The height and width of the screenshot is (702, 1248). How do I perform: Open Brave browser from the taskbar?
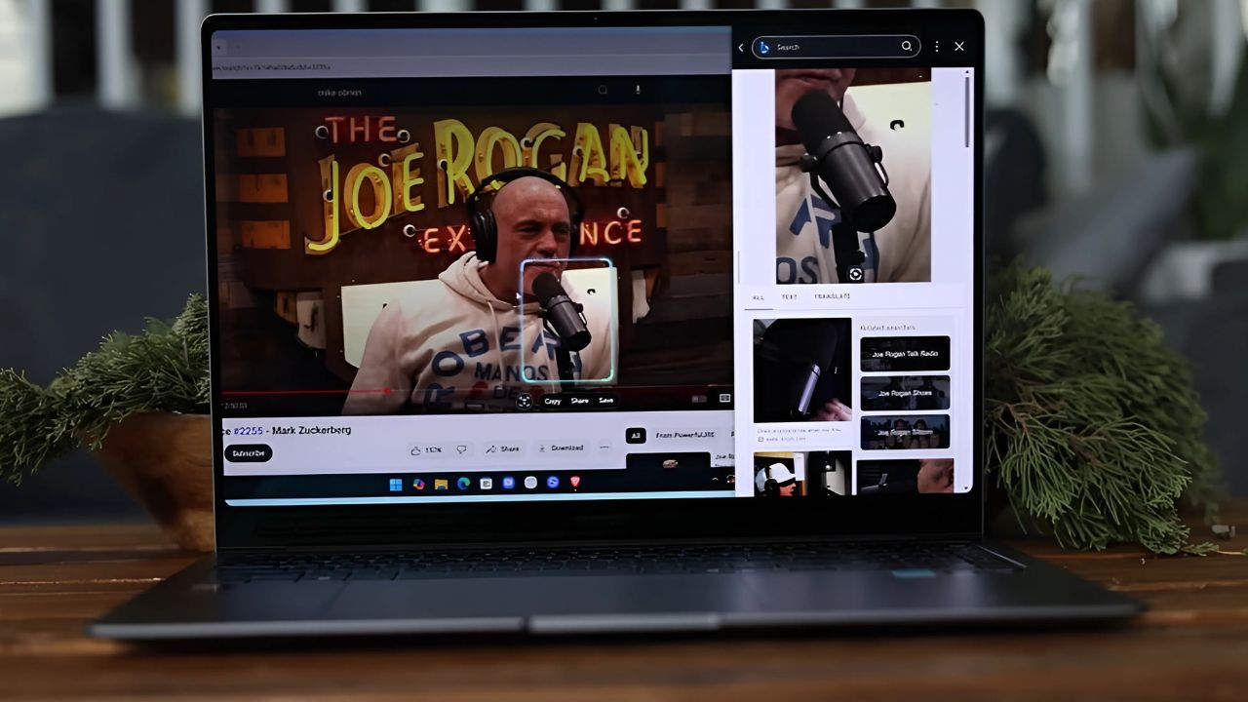point(575,482)
